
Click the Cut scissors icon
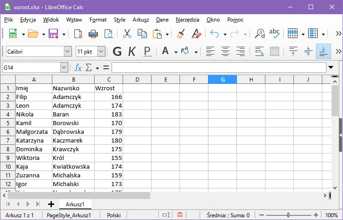click(x=127, y=34)
